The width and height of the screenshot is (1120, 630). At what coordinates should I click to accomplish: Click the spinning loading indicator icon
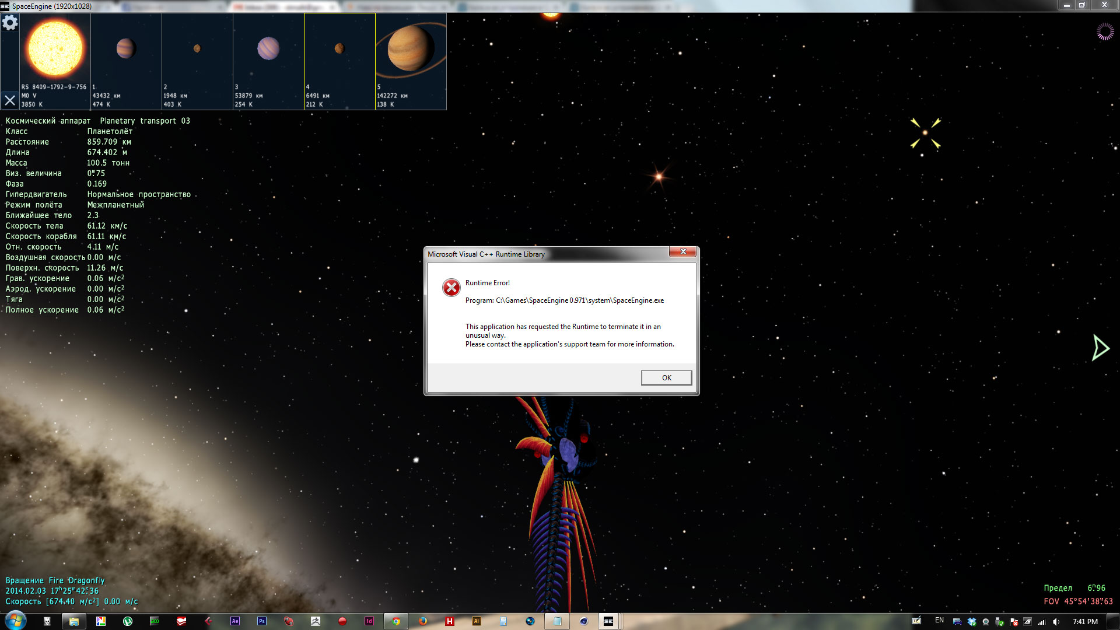(x=1105, y=32)
